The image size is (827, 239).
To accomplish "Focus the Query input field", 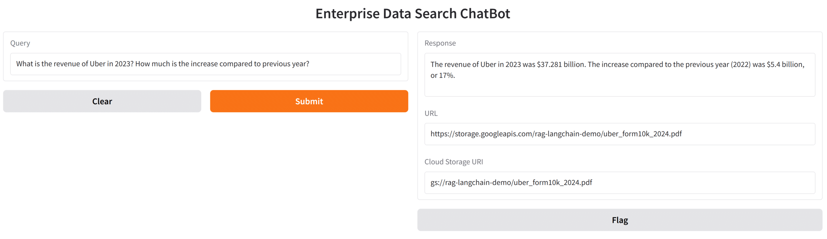I will tap(205, 64).
